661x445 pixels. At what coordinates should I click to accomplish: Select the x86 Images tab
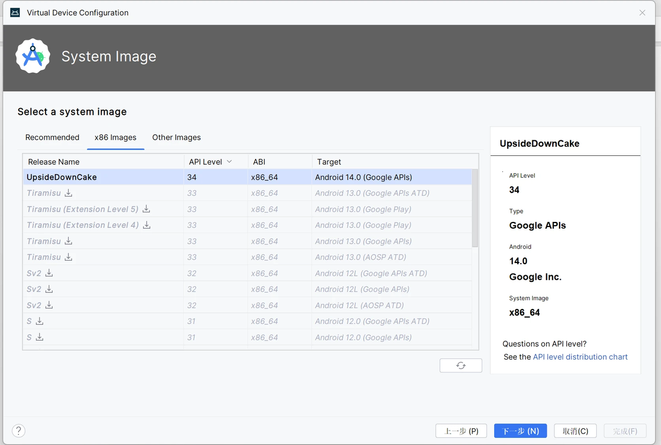coord(115,138)
